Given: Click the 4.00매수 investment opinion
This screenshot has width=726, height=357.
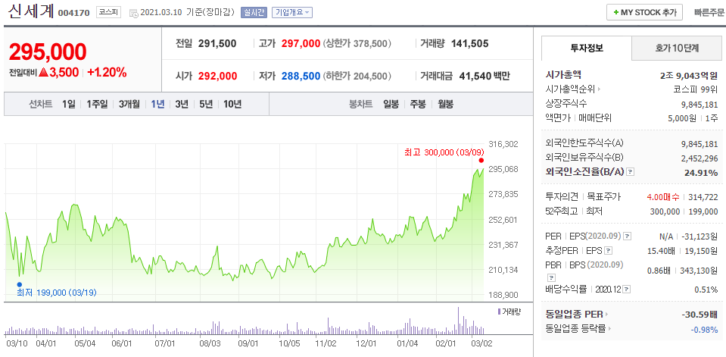Looking at the screenshot, I should pyautogui.click(x=662, y=197).
